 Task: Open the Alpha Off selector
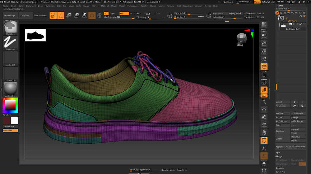(x=10, y=59)
